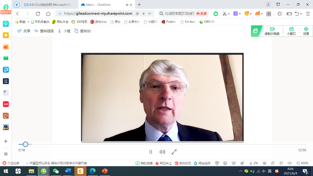The height and width of the screenshot is (176, 313).
Task: Click the copy link chain icon
Action: tap(36, 31)
